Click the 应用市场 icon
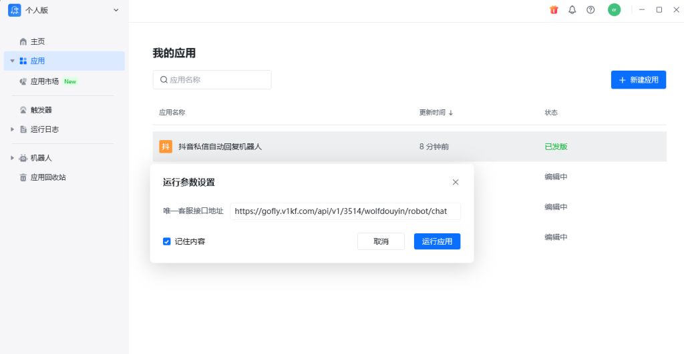This screenshot has width=684, height=354. pyautogui.click(x=23, y=81)
